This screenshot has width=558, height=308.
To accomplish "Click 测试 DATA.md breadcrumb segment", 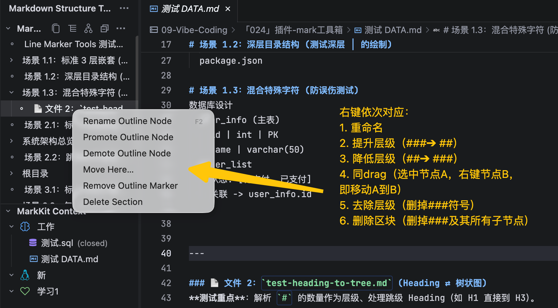I will click(393, 30).
